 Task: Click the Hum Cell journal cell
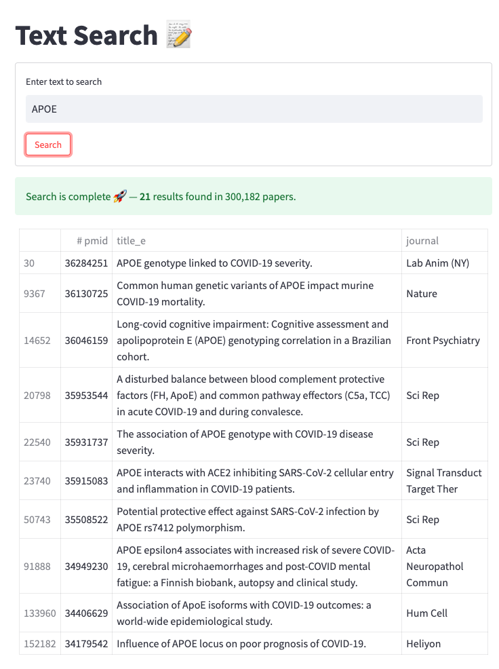[425, 613]
